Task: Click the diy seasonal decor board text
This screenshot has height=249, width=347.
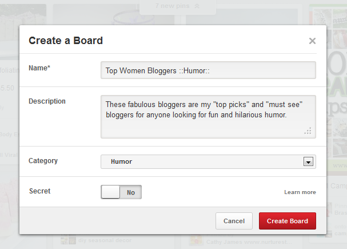Action: [x=105, y=240]
